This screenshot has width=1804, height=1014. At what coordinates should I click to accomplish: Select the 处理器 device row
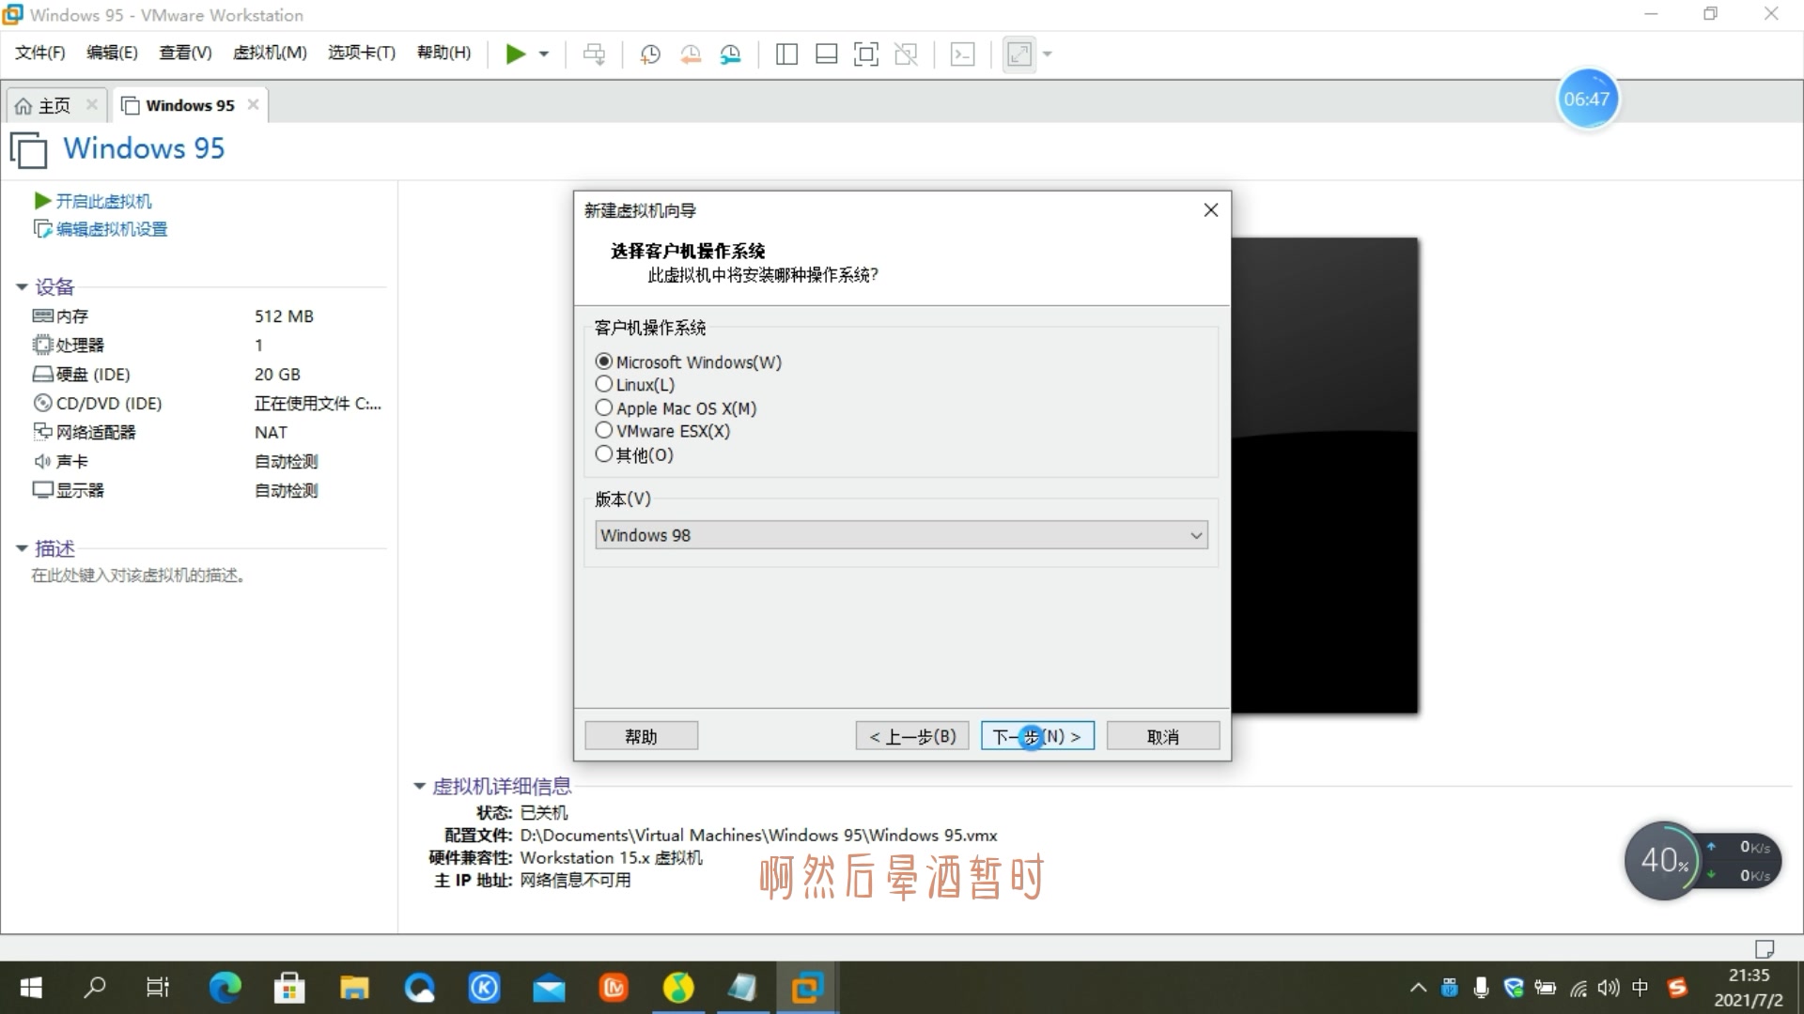(207, 346)
